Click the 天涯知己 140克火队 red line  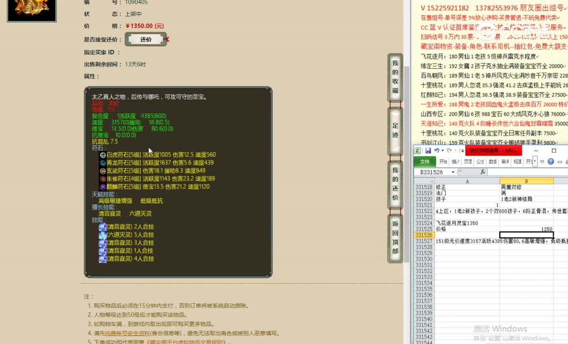pyautogui.click(x=494, y=123)
